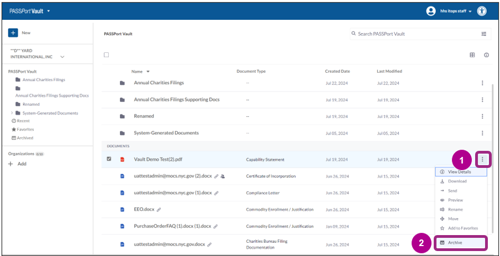
Task: Click shared-users icon beside uattestadmin (2).docx
Action: click(223, 176)
